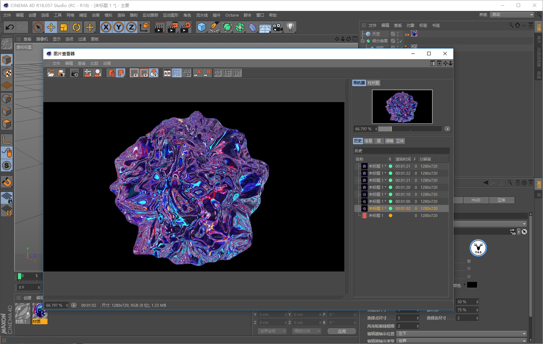Switch to the 柱状图 tab
This screenshot has height=344, width=543.
click(x=373, y=83)
